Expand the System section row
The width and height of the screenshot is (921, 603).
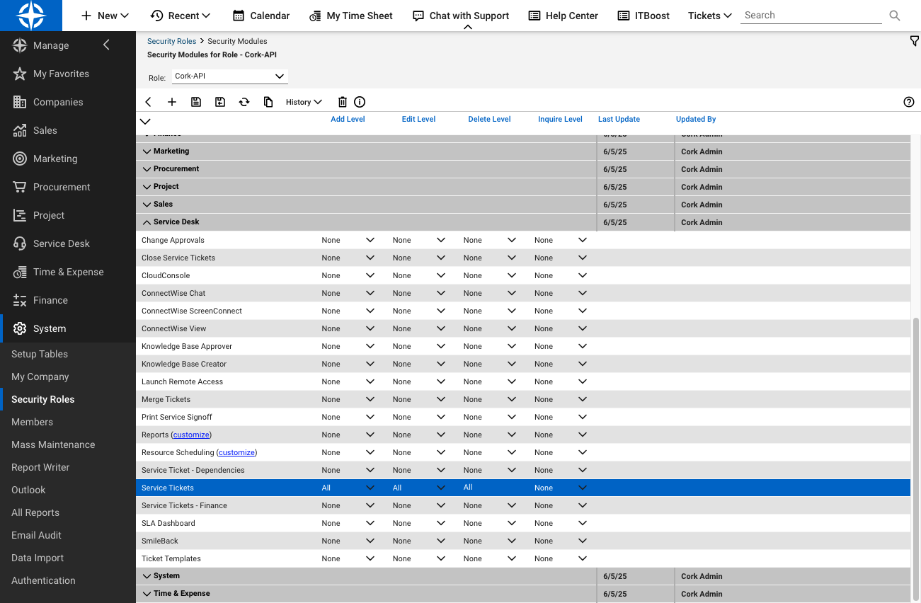tap(147, 576)
